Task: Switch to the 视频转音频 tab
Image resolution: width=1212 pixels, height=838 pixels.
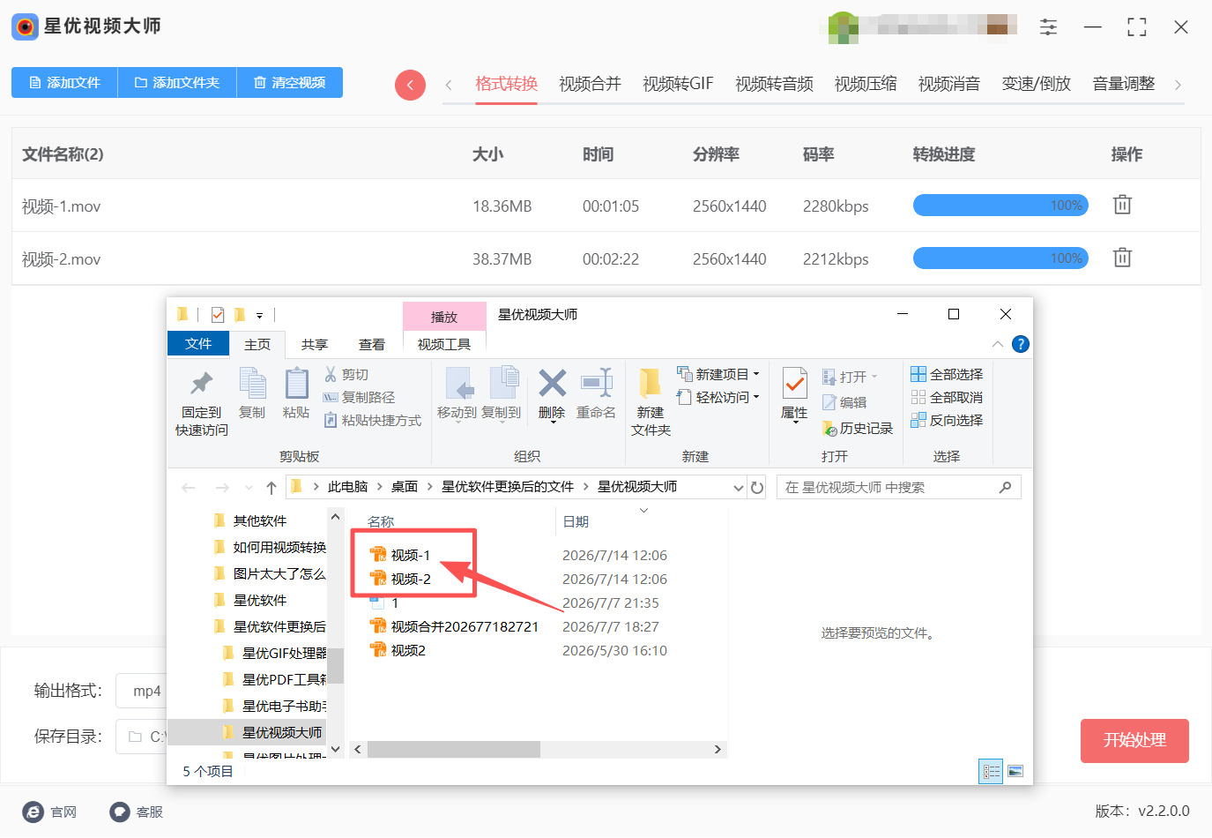Action: [774, 84]
